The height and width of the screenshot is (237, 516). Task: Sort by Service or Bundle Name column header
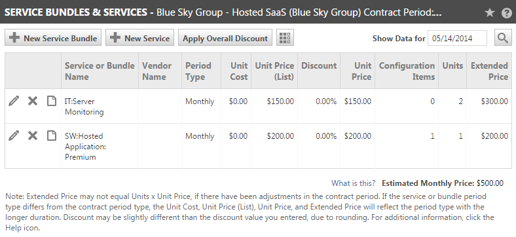point(100,71)
